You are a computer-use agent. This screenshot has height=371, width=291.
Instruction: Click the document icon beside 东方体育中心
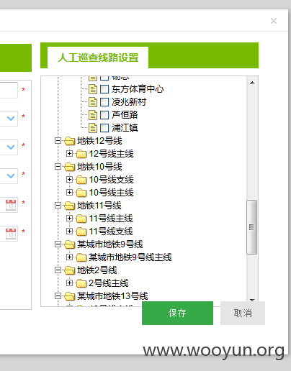click(x=93, y=89)
